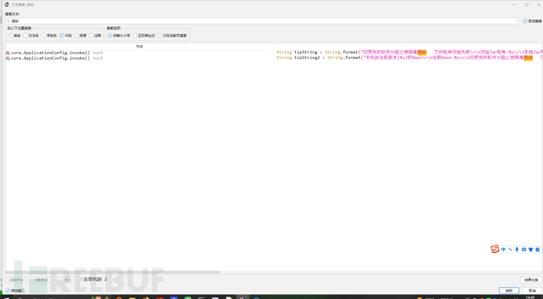Click the magnifier icon in the search field
543x299 pixels.
[8, 21]
